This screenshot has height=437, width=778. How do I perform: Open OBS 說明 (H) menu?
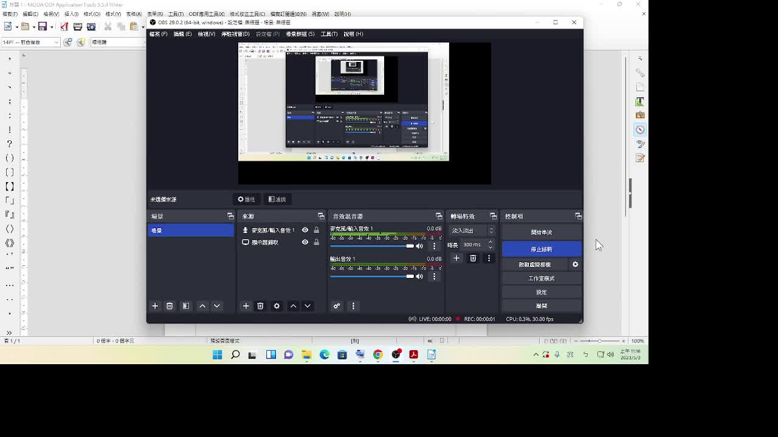353,34
